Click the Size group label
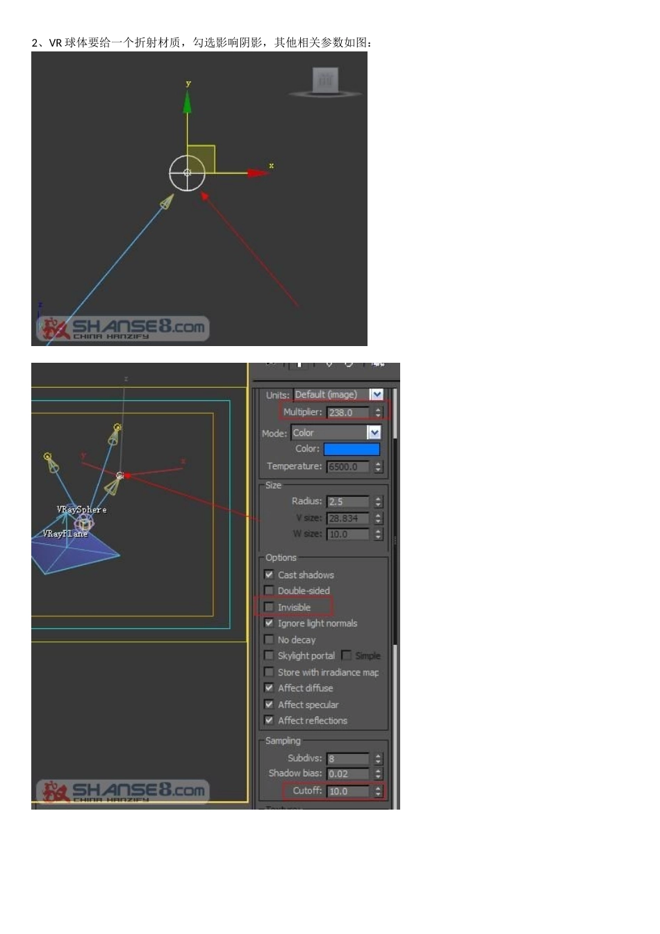The image size is (660, 934). 274,485
